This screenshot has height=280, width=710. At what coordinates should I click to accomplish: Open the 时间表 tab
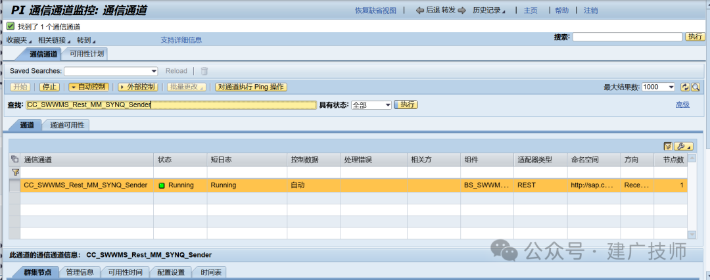(211, 272)
